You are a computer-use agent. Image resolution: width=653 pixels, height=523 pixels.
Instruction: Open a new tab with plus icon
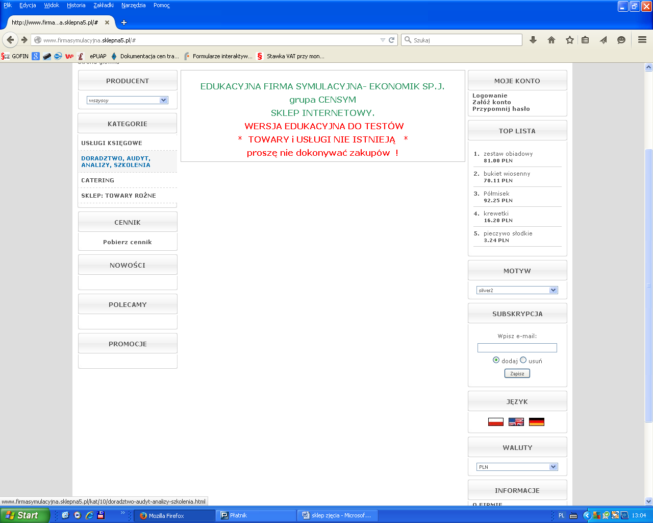coord(124,22)
